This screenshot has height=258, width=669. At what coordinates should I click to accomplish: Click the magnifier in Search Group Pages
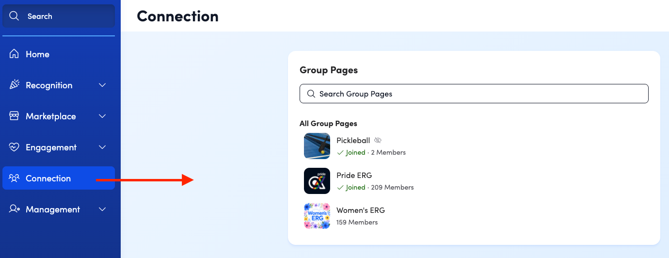click(x=311, y=94)
